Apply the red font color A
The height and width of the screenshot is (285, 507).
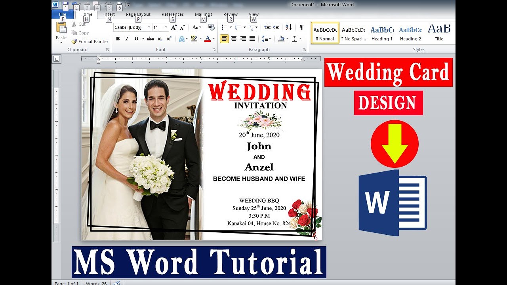point(208,39)
